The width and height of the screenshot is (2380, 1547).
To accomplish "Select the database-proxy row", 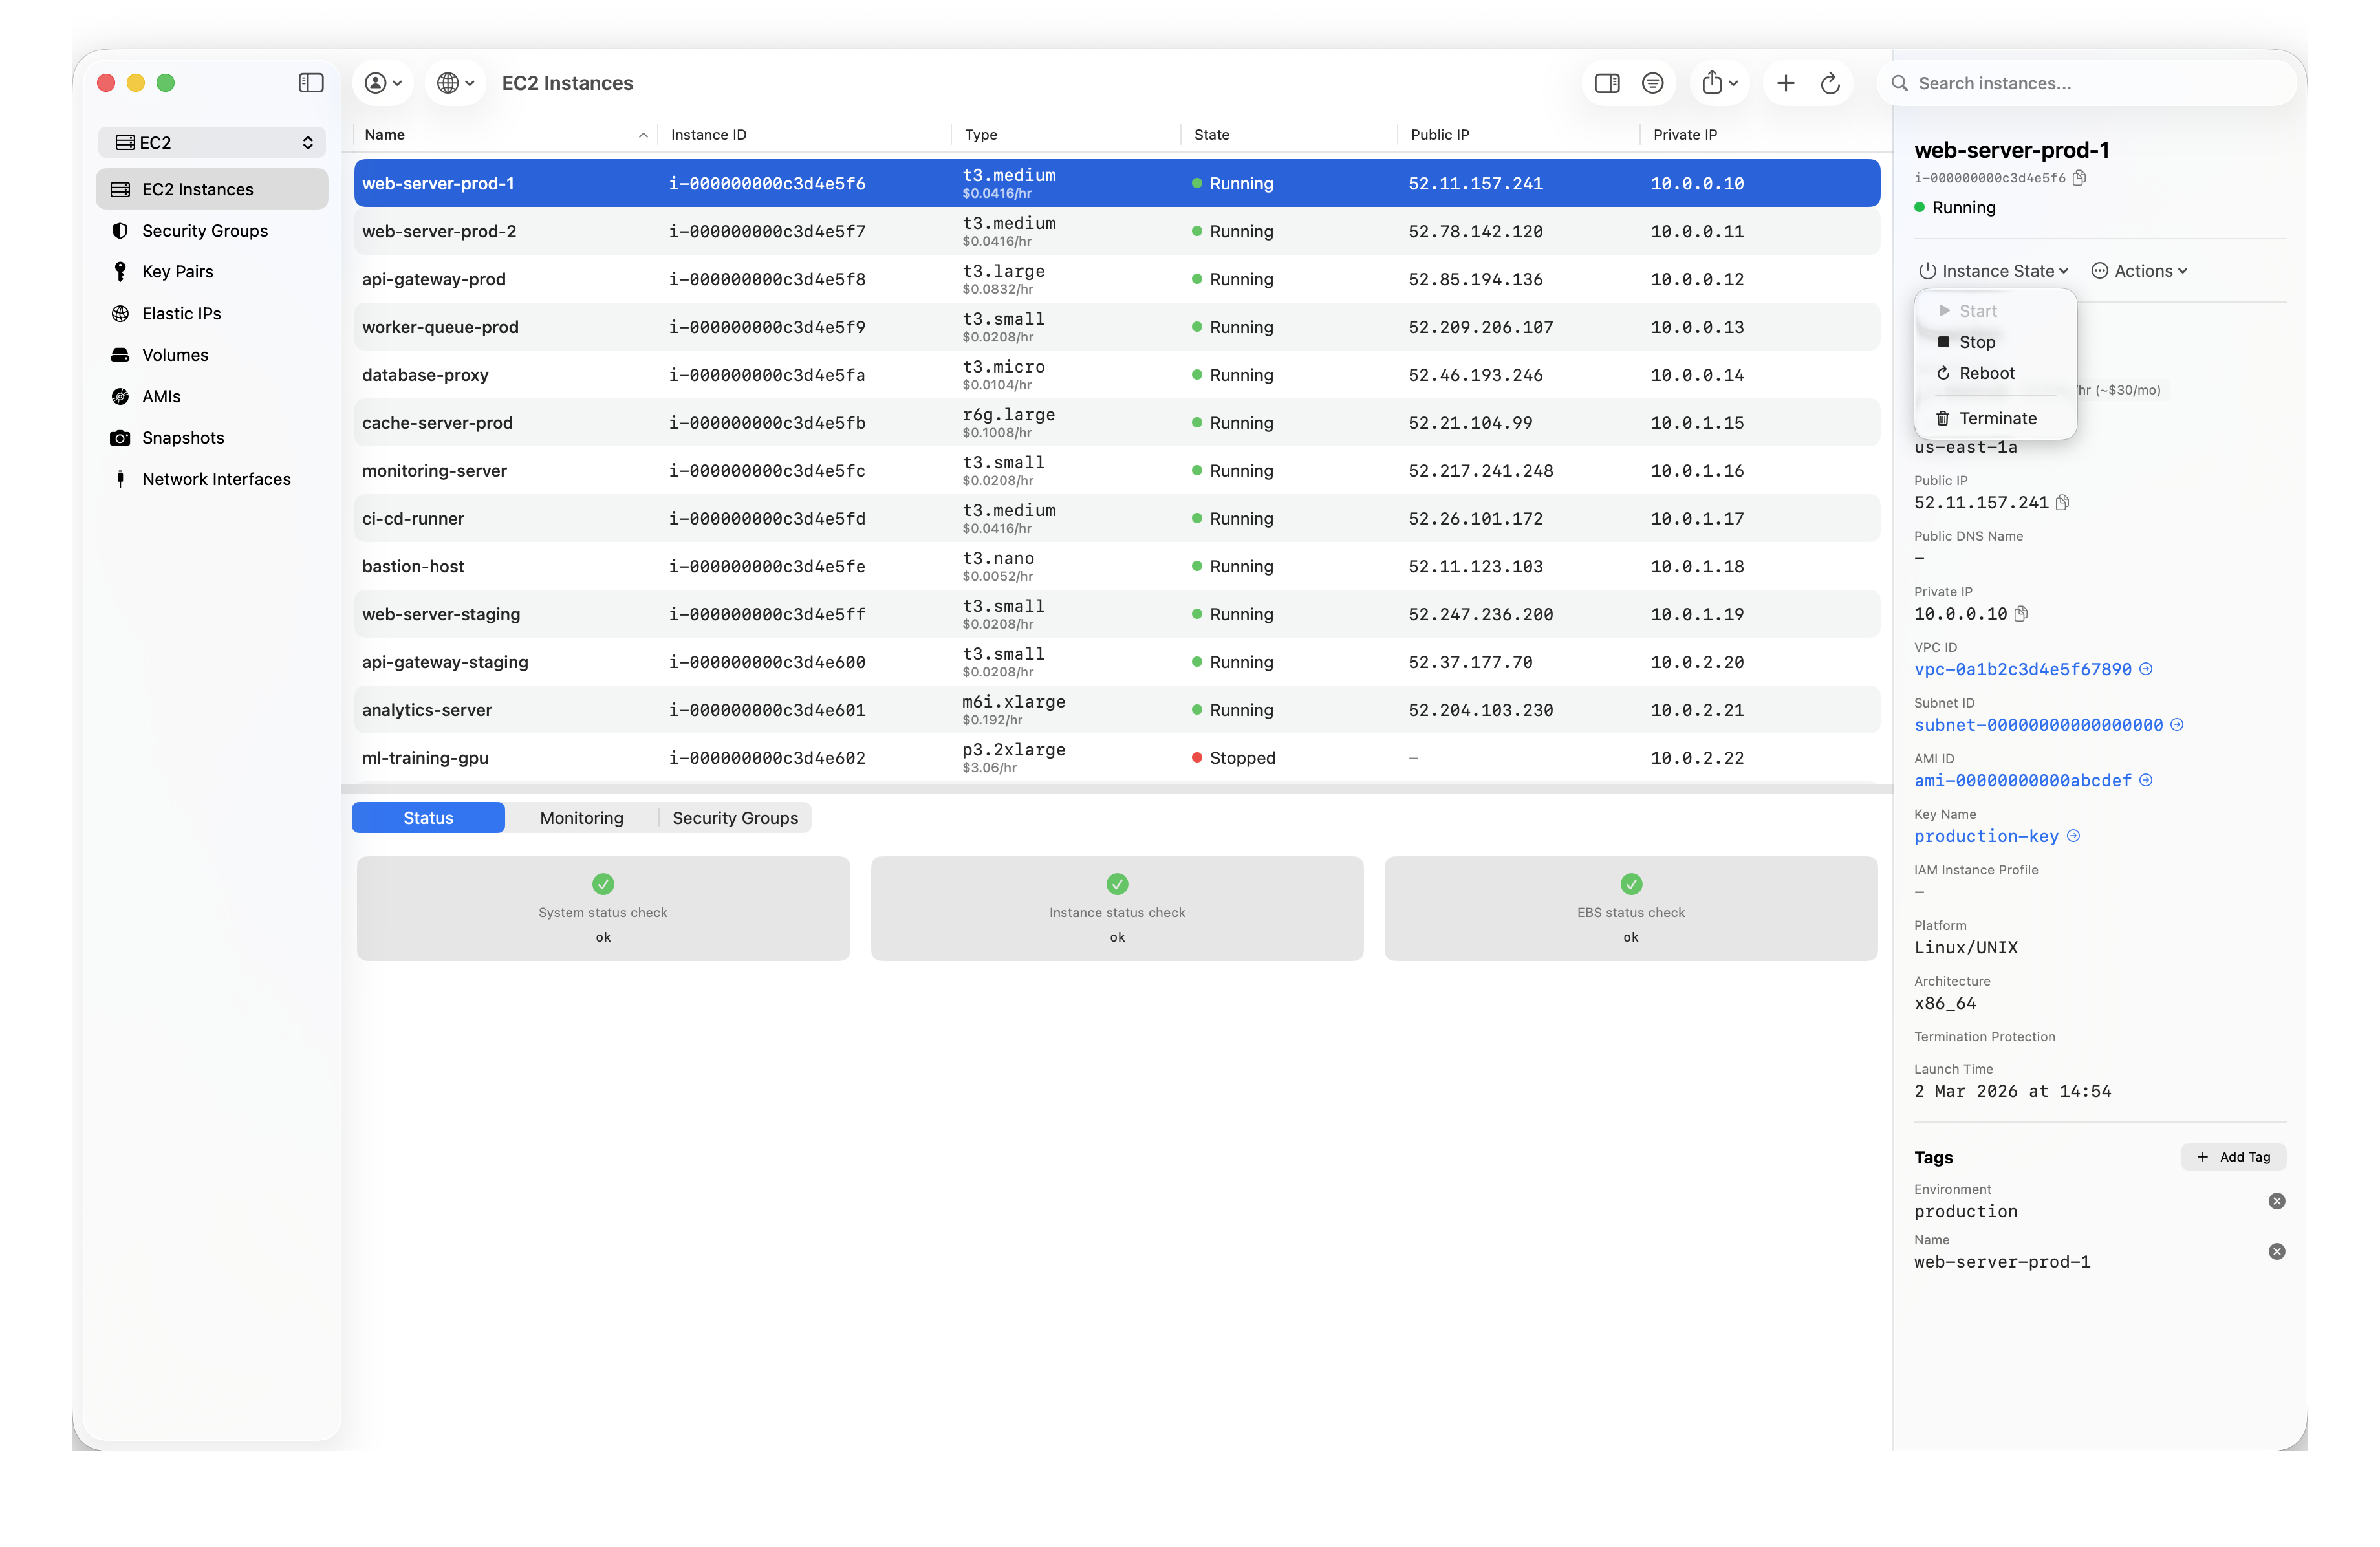I will tap(1117, 375).
